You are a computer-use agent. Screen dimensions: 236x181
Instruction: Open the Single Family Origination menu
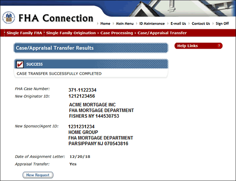click(x=71, y=33)
